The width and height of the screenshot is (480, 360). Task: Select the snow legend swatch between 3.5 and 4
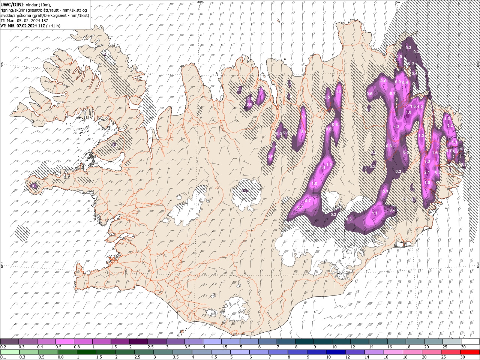pos(193,342)
